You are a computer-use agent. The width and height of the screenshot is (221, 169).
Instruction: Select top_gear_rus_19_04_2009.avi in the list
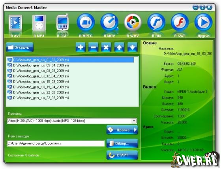[x=41, y=87]
